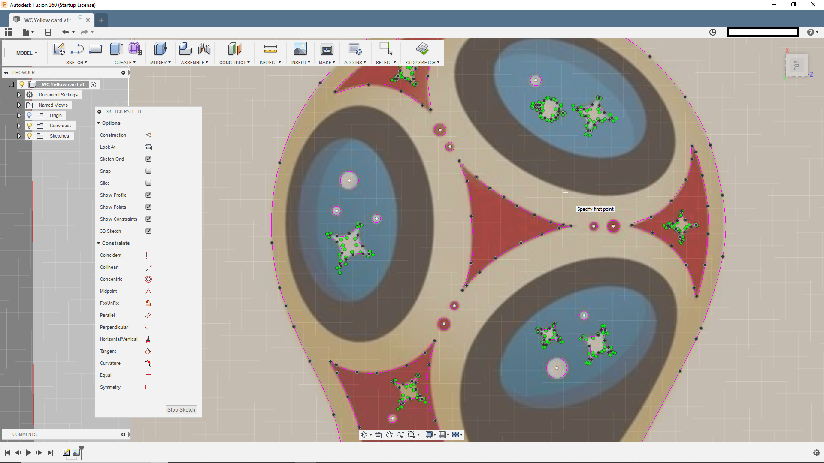This screenshot has height=463, width=824.
Task: Close the WC Yellow card tab
Action: 88,20
